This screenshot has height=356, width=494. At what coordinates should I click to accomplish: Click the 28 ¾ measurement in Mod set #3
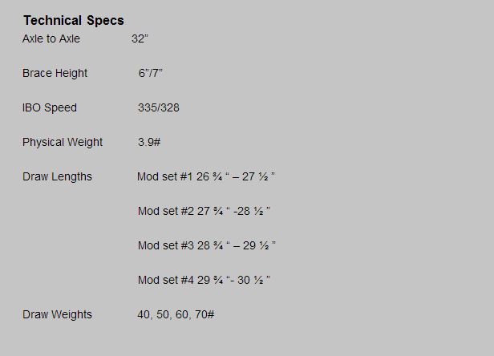(210, 245)
